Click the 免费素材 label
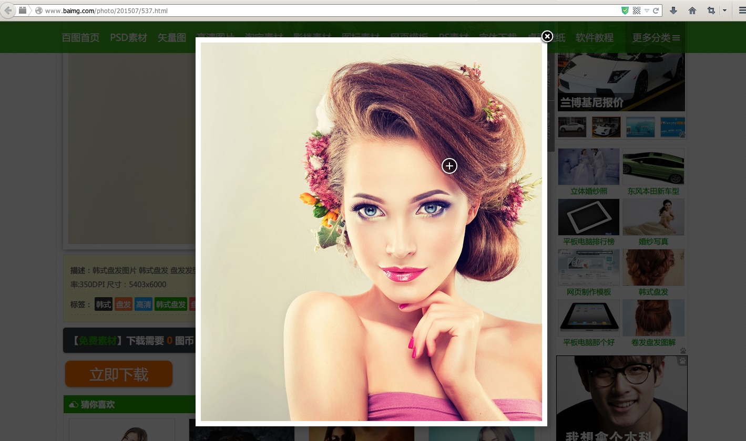 (x=97, y=341)
